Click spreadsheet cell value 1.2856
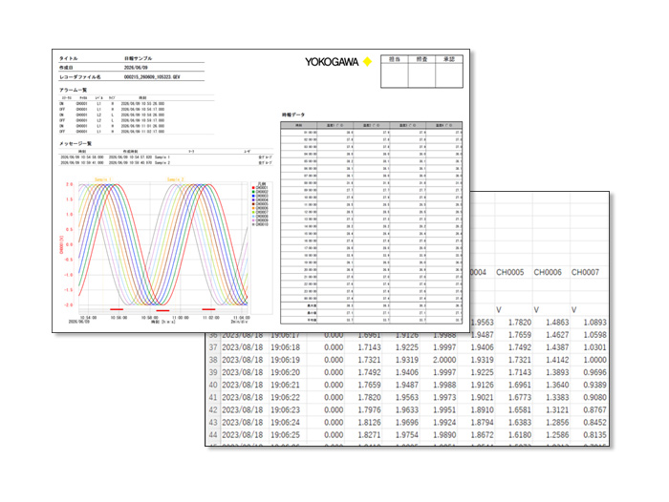Image resolution: width=669 pixels, height=502 pixels. (557, 423)
